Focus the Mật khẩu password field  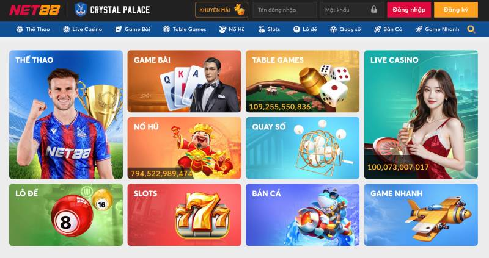pos(352,10)
